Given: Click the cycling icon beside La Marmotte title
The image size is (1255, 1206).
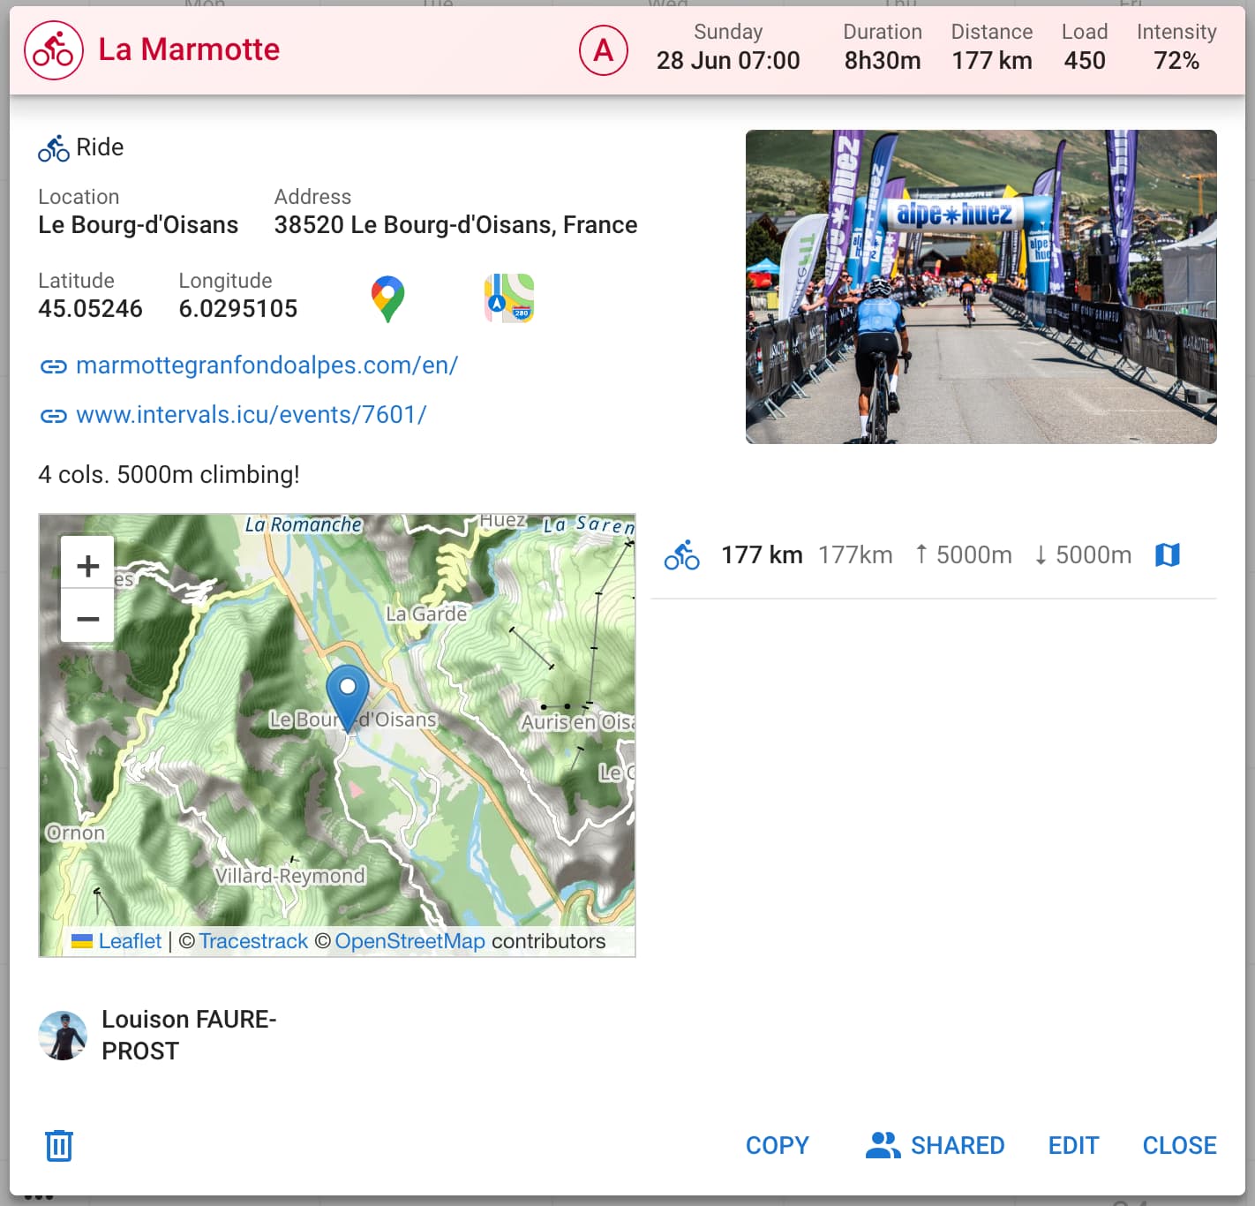Looking at the screenshot, I should click(x=54, y=50).
